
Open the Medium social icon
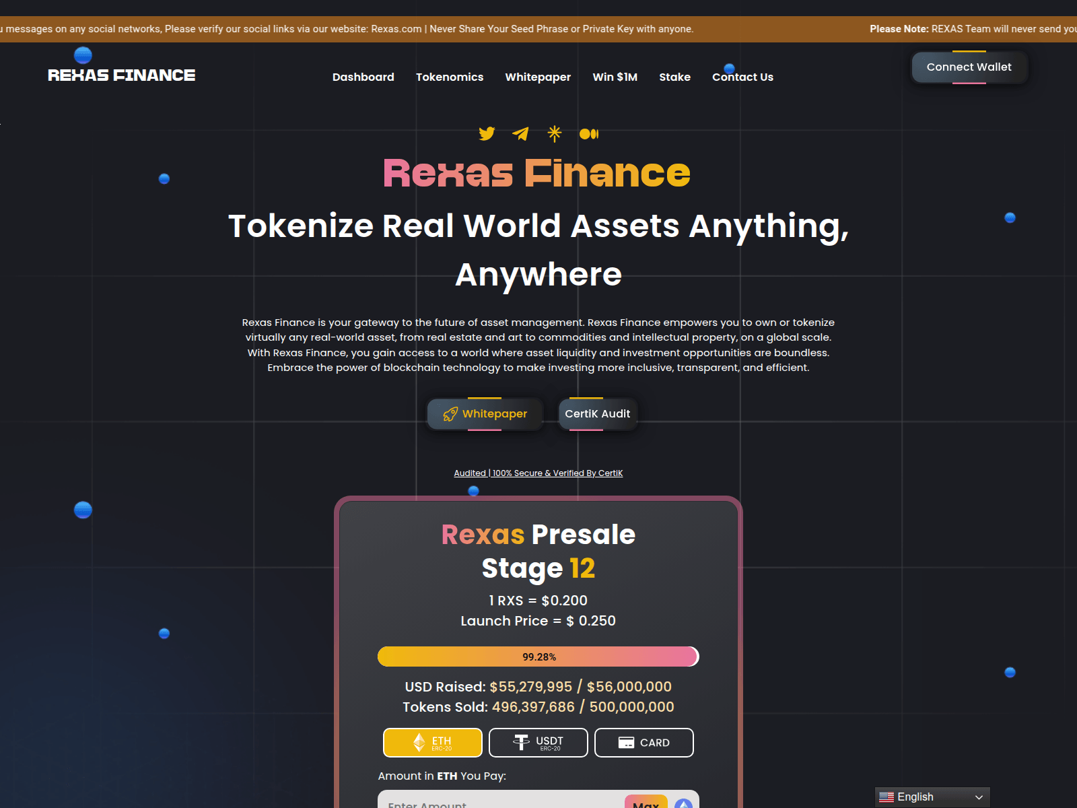pyautogui.click(x=589, y=134)
